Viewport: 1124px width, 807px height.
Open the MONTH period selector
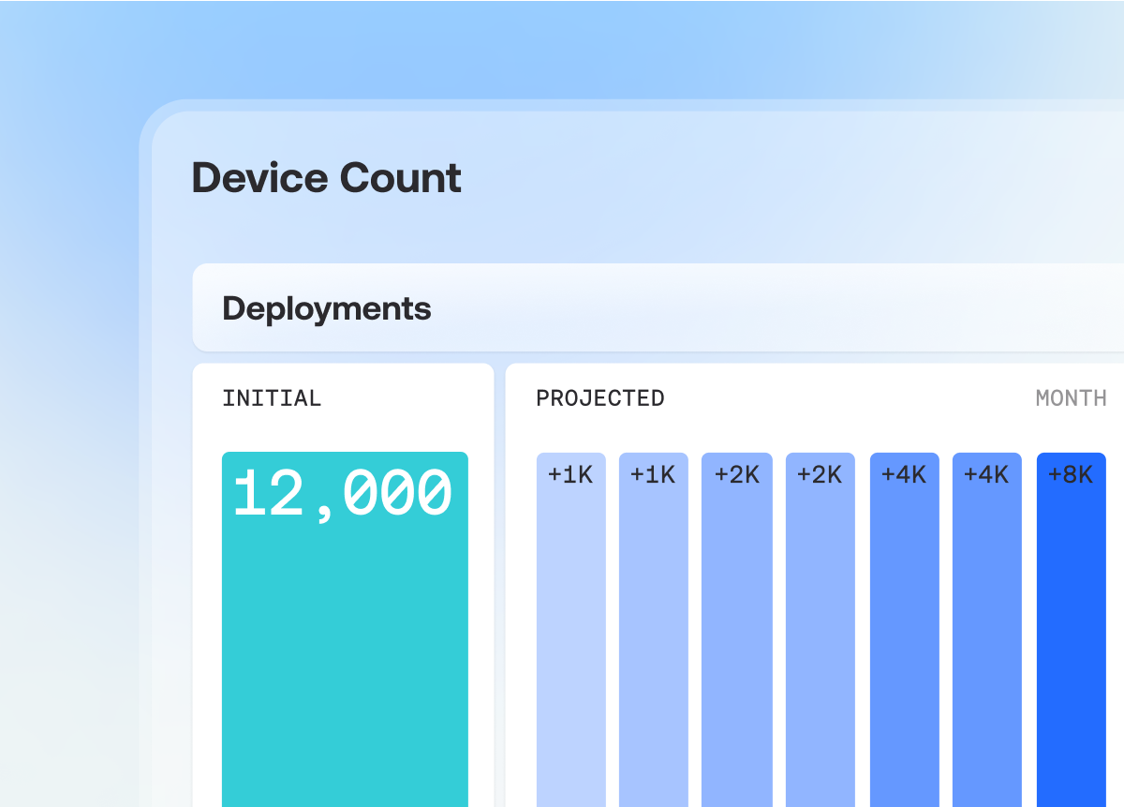pyautogui.click(x=1071, y=398)
